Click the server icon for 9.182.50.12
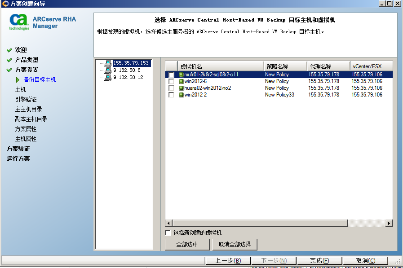 [108, 77]
